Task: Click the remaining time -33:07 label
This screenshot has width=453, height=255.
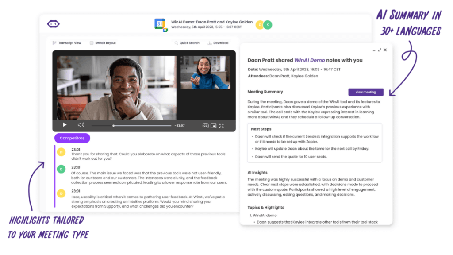Action: tap(180, 125)
